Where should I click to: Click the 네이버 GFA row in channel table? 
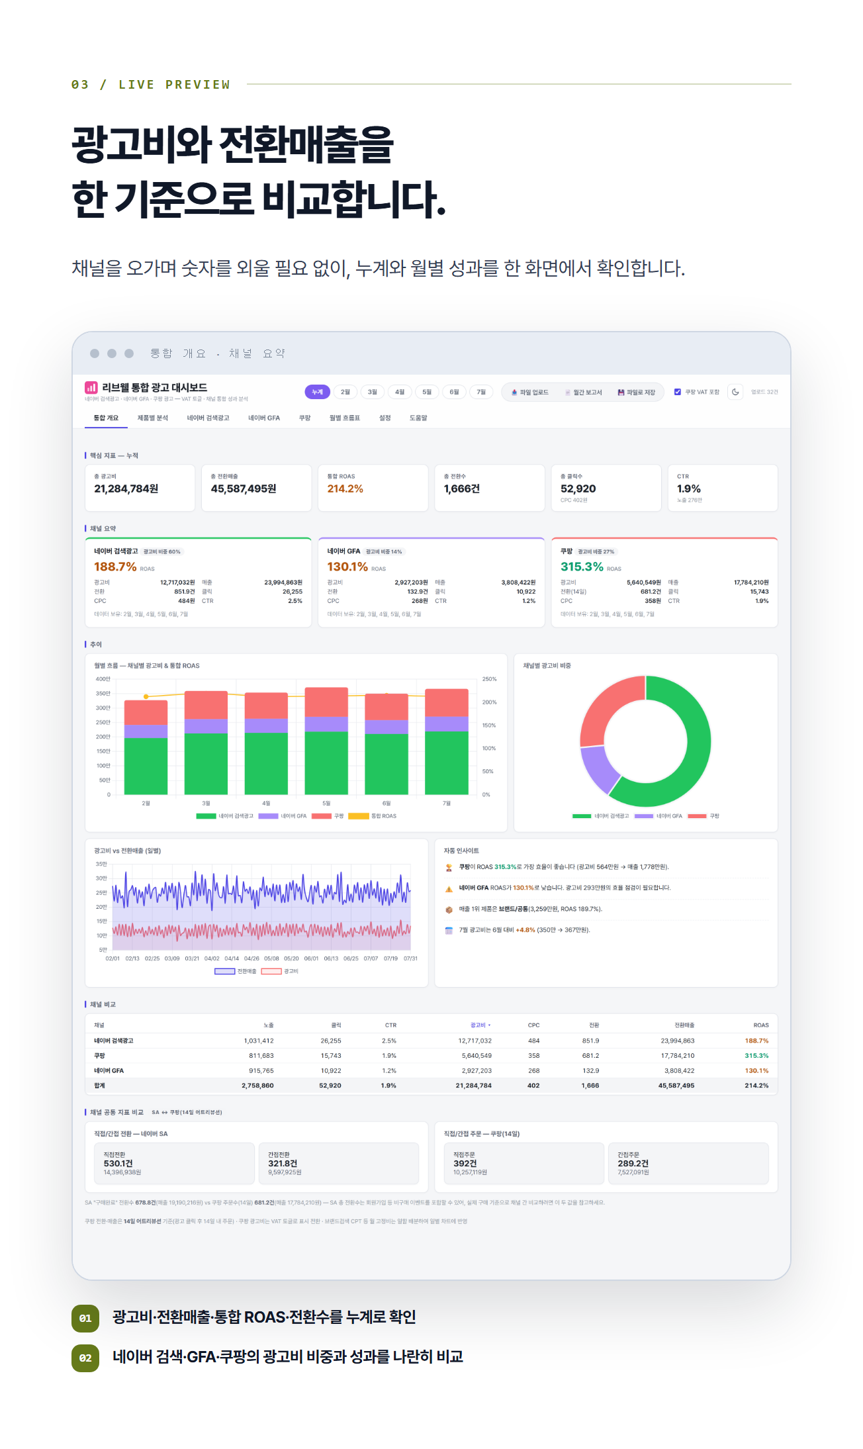(431, 1070)
